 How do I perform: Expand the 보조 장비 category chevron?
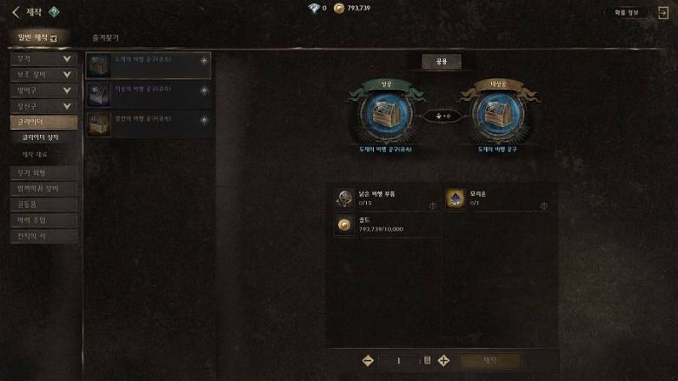(67, 75)
